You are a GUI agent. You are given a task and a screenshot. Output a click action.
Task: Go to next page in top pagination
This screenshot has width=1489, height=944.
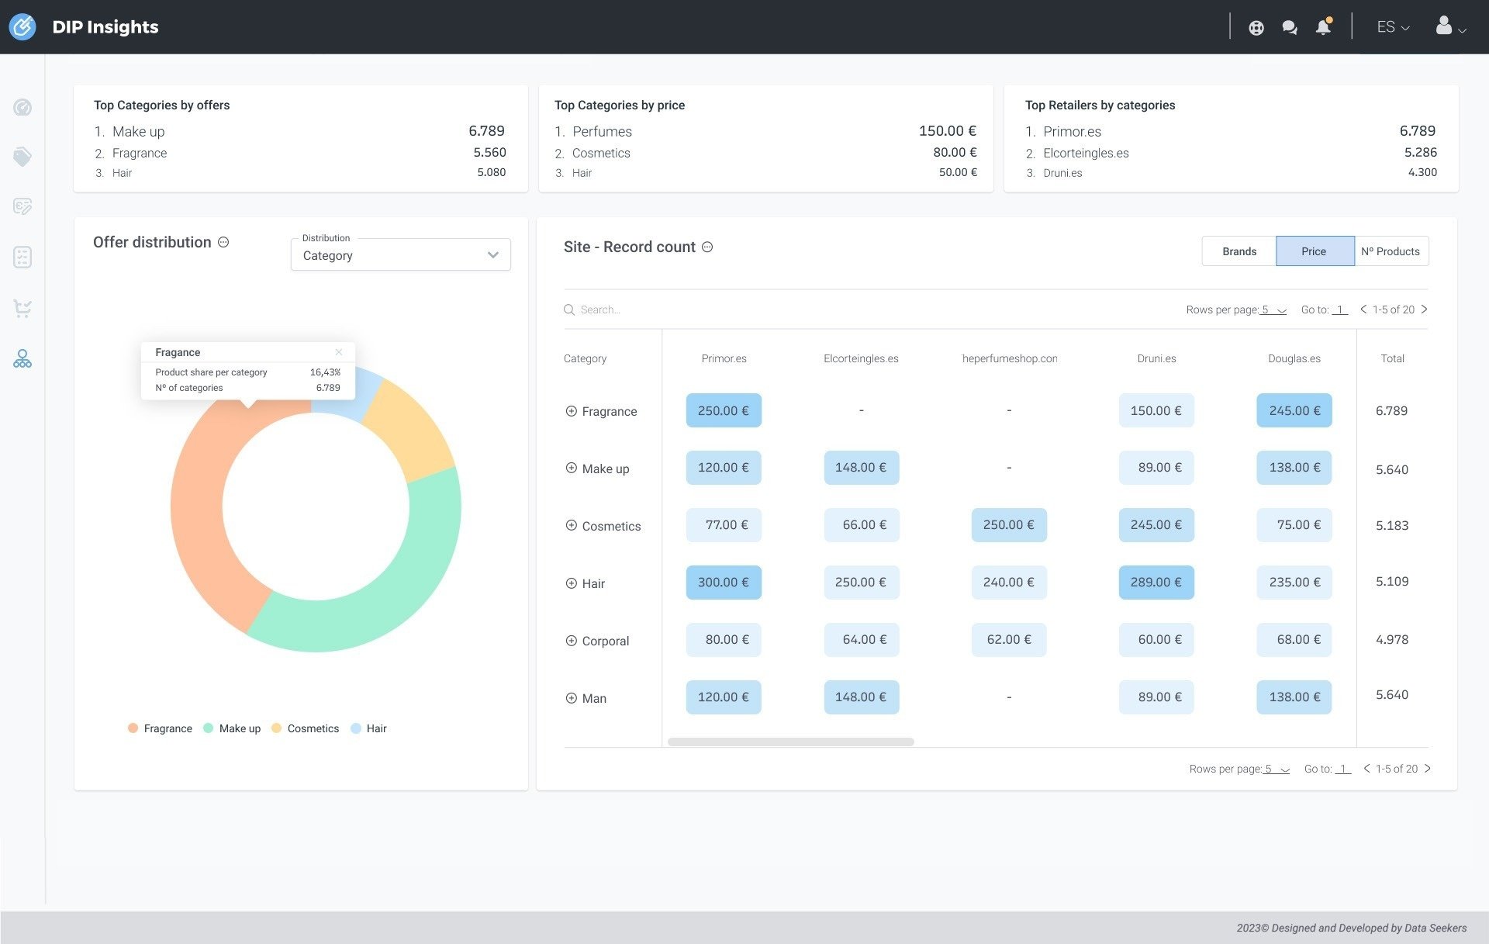coord(1424,309)
